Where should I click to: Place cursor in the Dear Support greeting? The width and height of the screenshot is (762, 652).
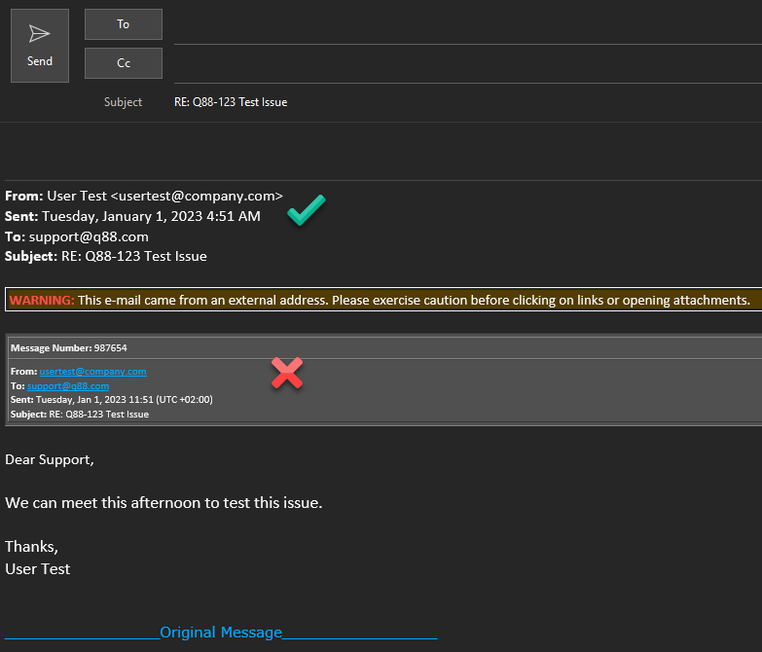[x=50, y=459]
